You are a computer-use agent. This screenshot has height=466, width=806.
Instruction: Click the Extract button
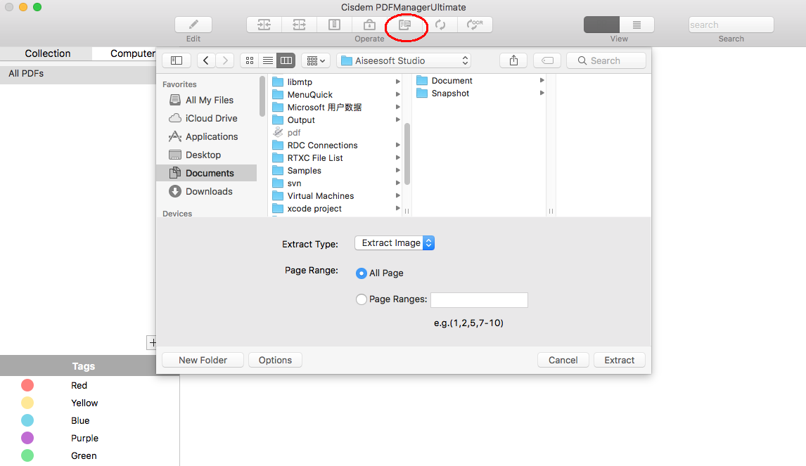[619, 359]
